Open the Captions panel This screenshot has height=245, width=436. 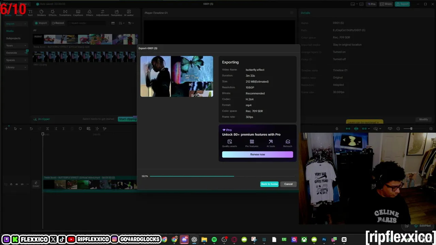[78, 13]
